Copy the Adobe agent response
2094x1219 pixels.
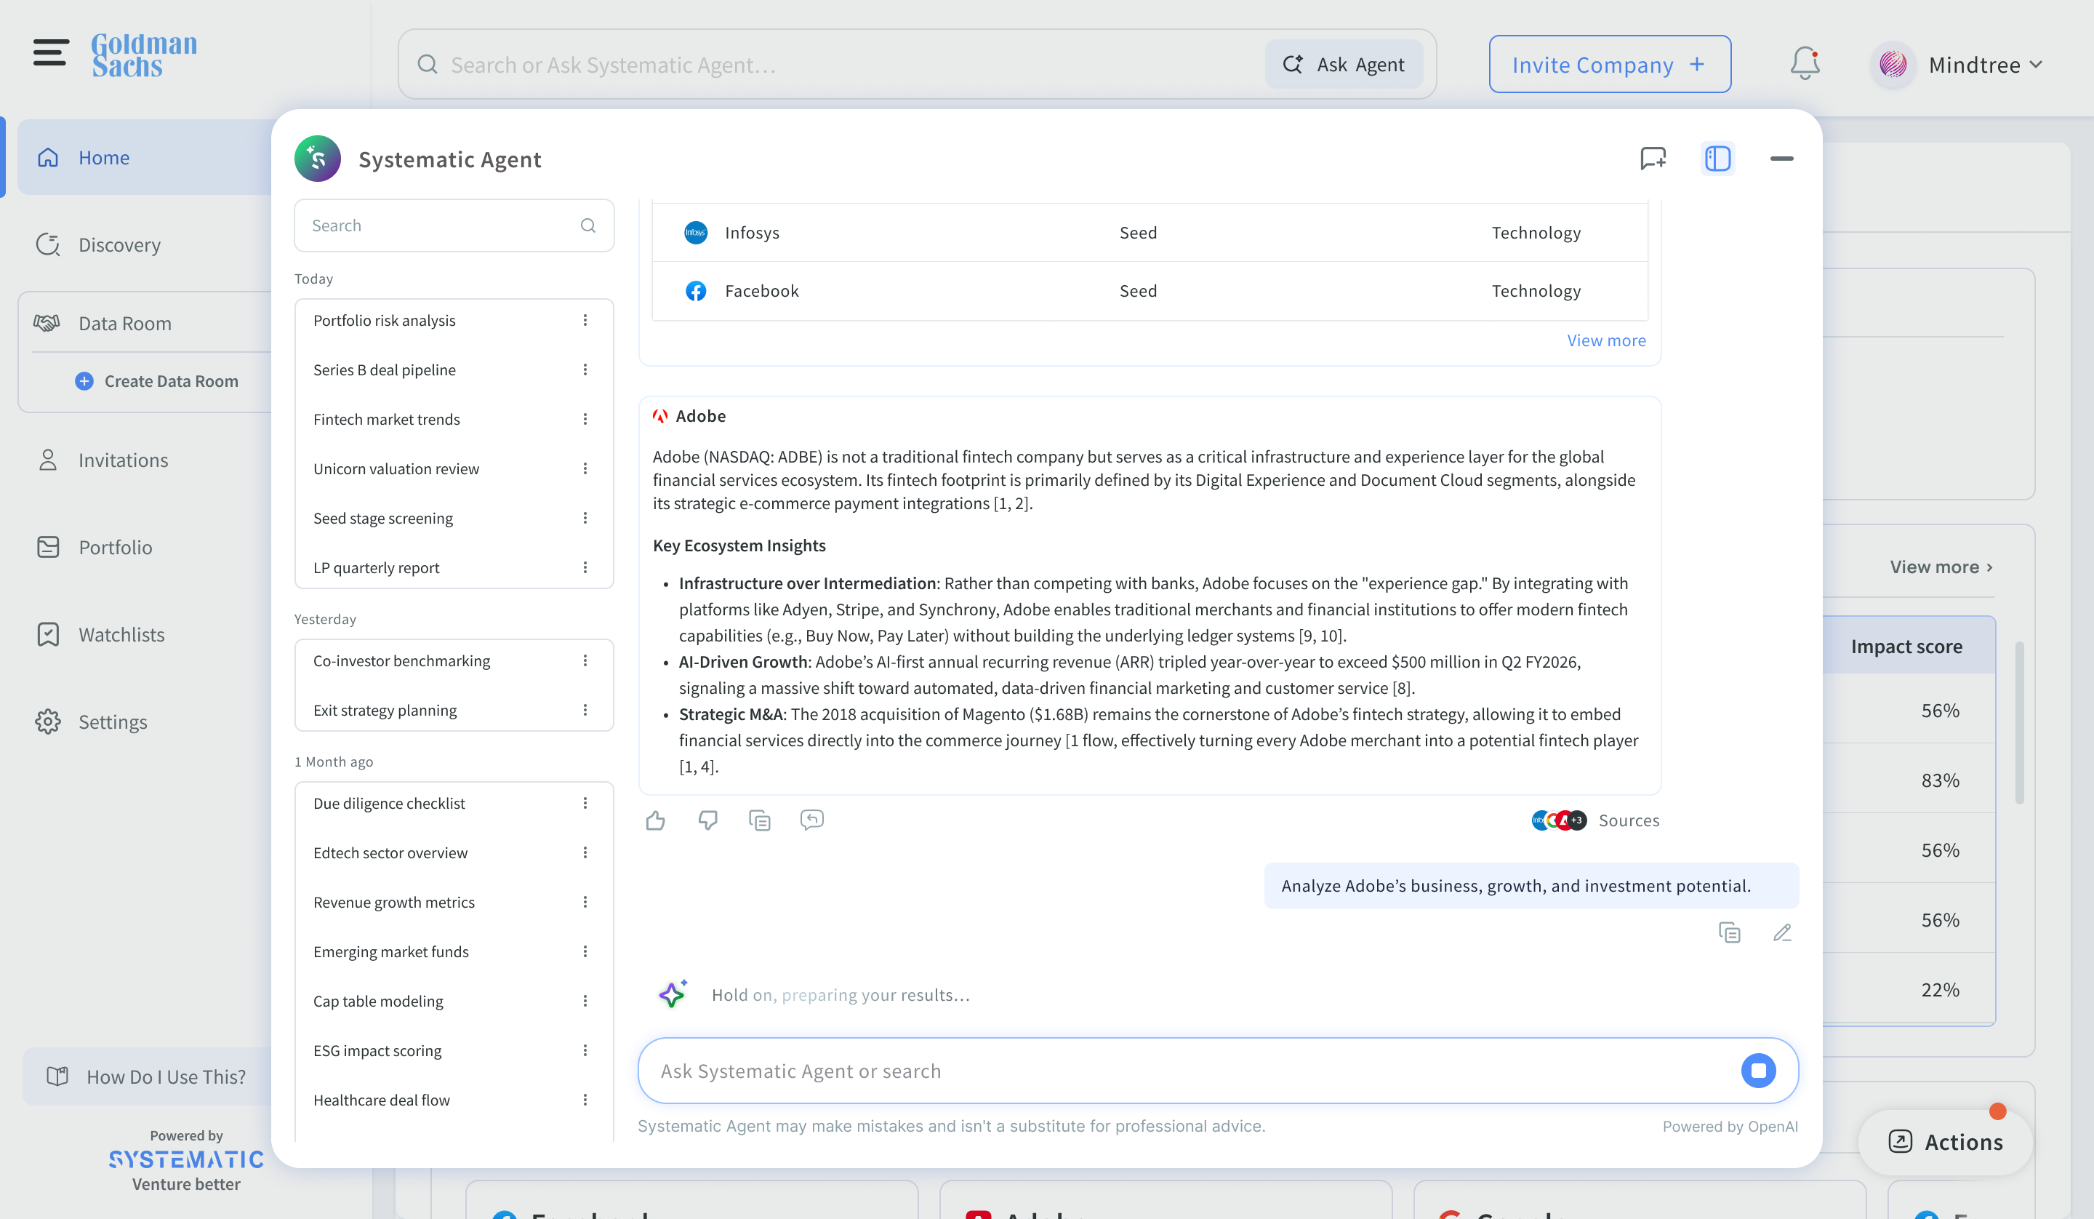(760, 820)
